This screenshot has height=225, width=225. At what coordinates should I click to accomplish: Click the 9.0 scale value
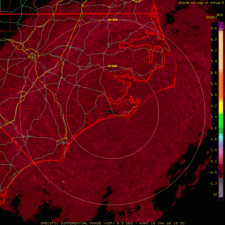point(214,39)
